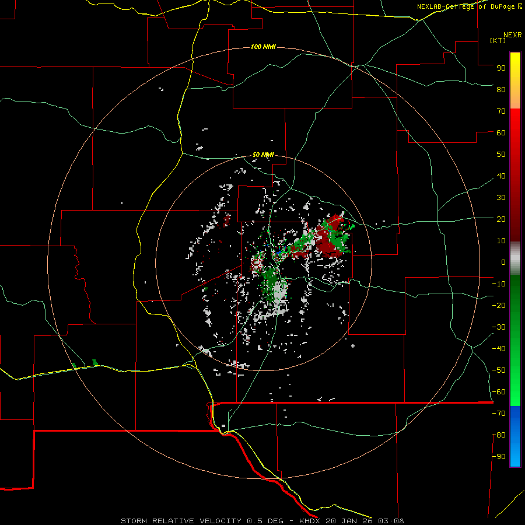Click the 100 NMI range ring label
525x525 pixels.
pos(263,47)
